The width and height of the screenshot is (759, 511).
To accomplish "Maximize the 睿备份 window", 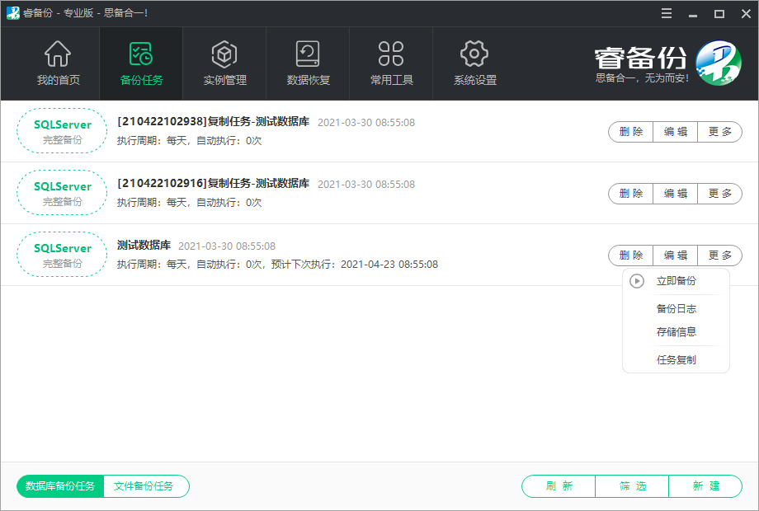I will (719, 13).
